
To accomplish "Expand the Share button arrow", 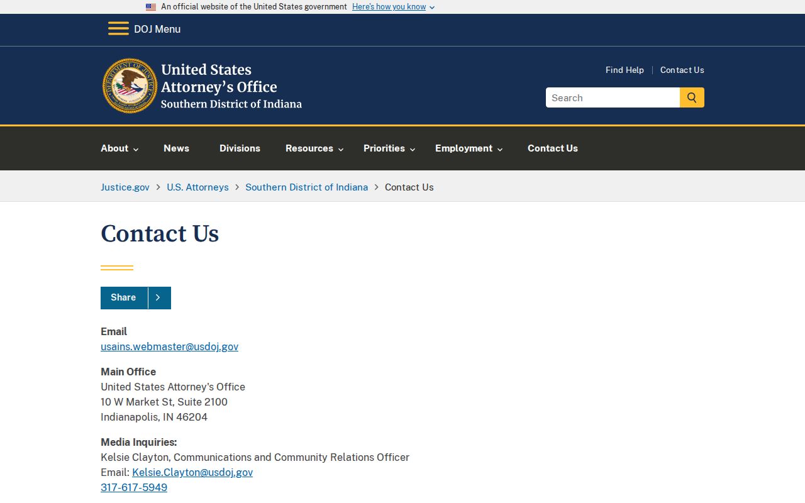I will click(158, 298).
